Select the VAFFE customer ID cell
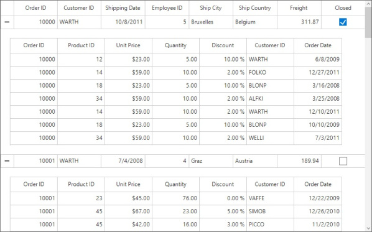The width and height of the screenshot is (372, 232). pos(270,198)
